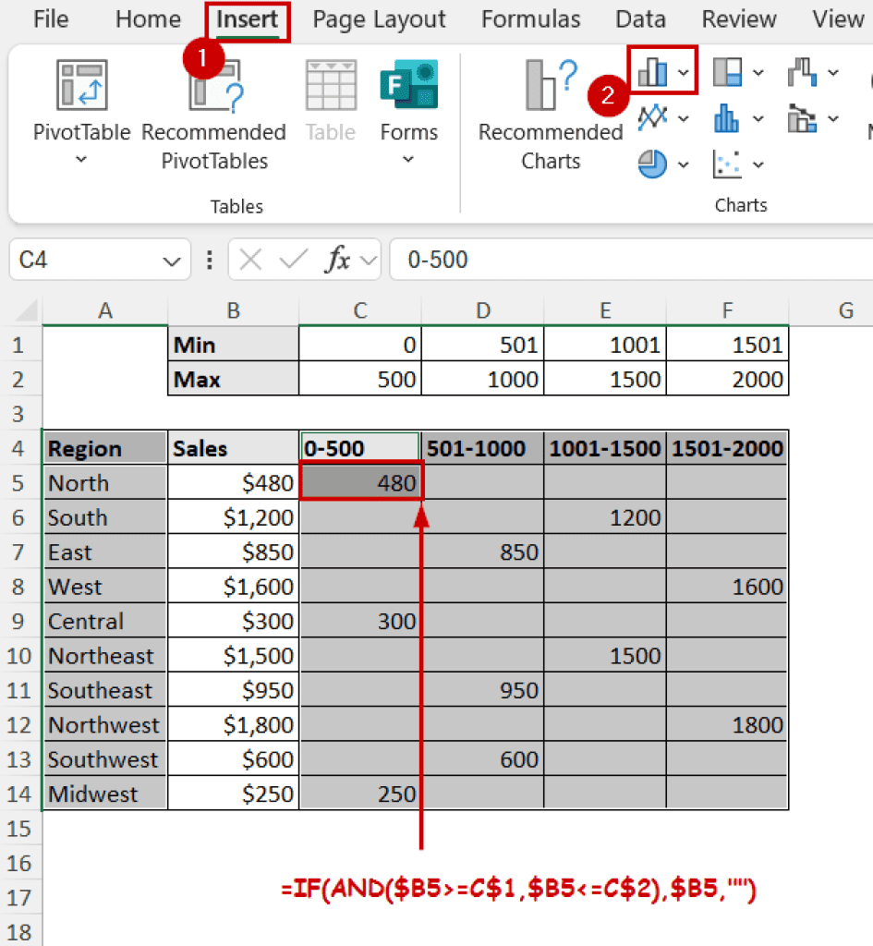The height and width of the screenshot is (946, 873).
Task: Insert a pie or doughnut chart
Action: [x=653, y=164]
